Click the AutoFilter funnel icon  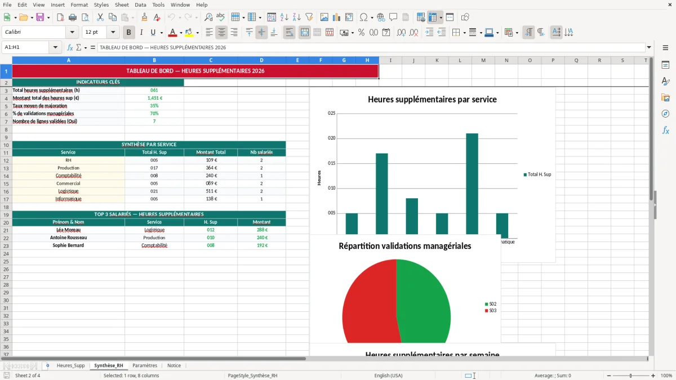(x=309, y=17)
